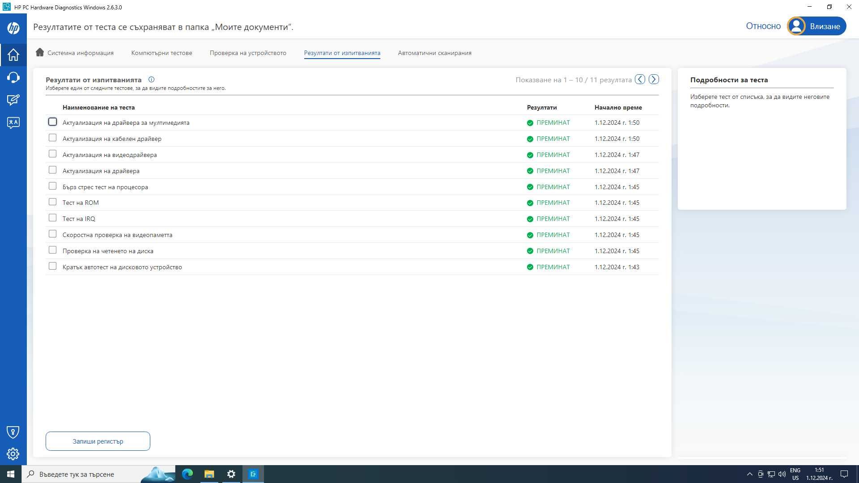The image size is (859, 483).
Task: Check Актуализация на видеодрайвера checkbox
Action: 52,154
